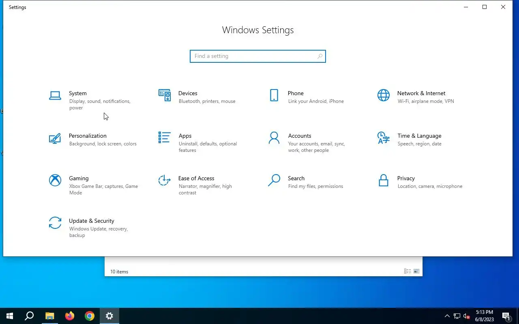Click the Find a setting search field
This screenshot has width=519, height=324.
click(x=258, y=56)
